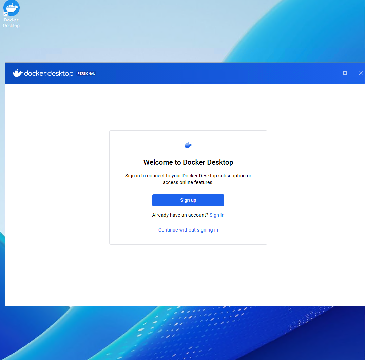This screenshot has height=360, width=365.
Task: Choose Continue without signing in
Action: 188,230
